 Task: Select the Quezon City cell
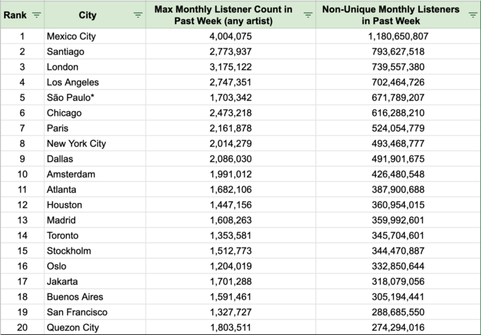click(x=95, y=327)
